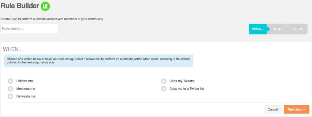Cancel the rule creation
The height and width of the screenshot is (117, 312).
(273, 109)
